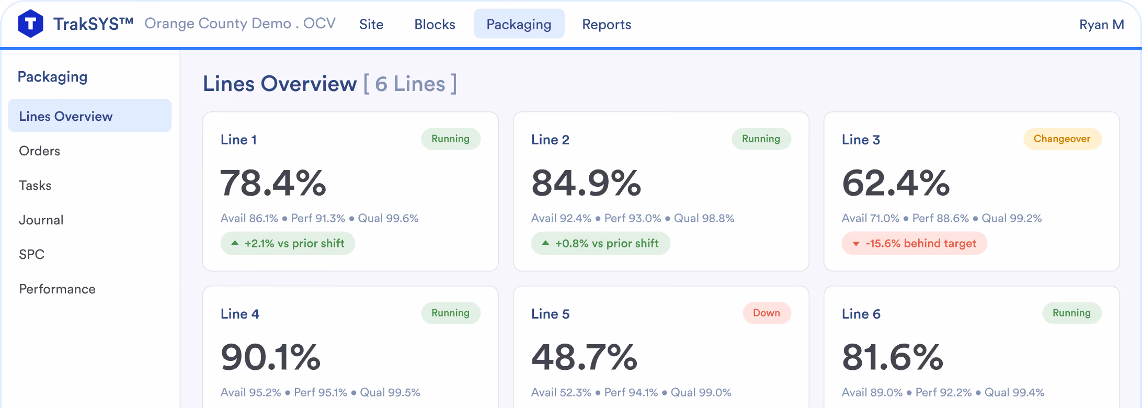Click Avail 92.4% on Line 2

click(x=561, y=218)
